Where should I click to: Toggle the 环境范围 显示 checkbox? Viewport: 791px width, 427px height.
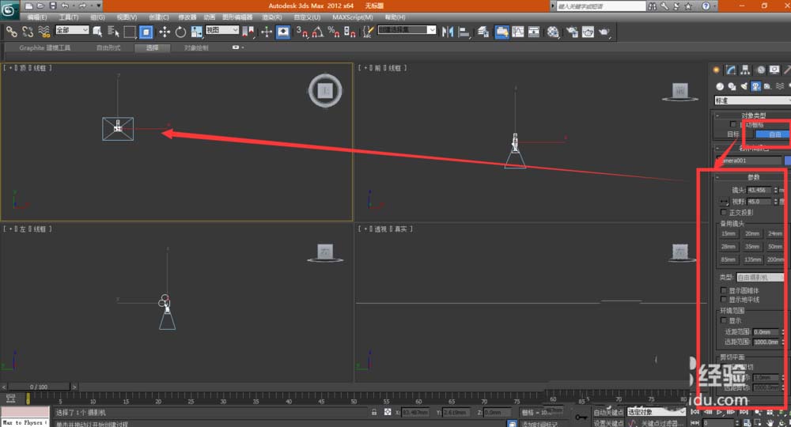(x=724, y=320)
